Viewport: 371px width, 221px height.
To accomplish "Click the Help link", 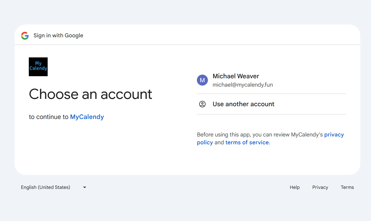I will [x=295, y=187].
